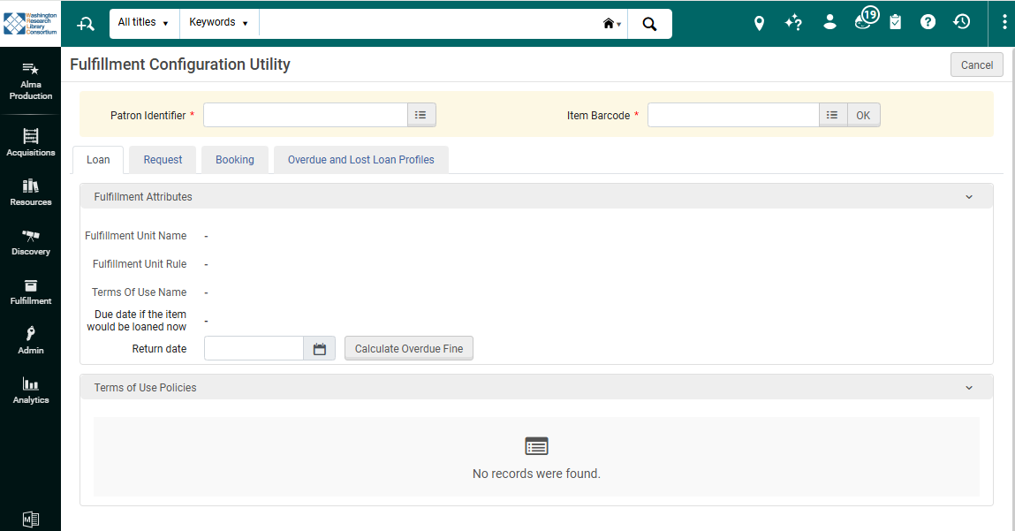Open the help question mark menu
This screenshot has width=1015, height=531.
pos(928,22)
